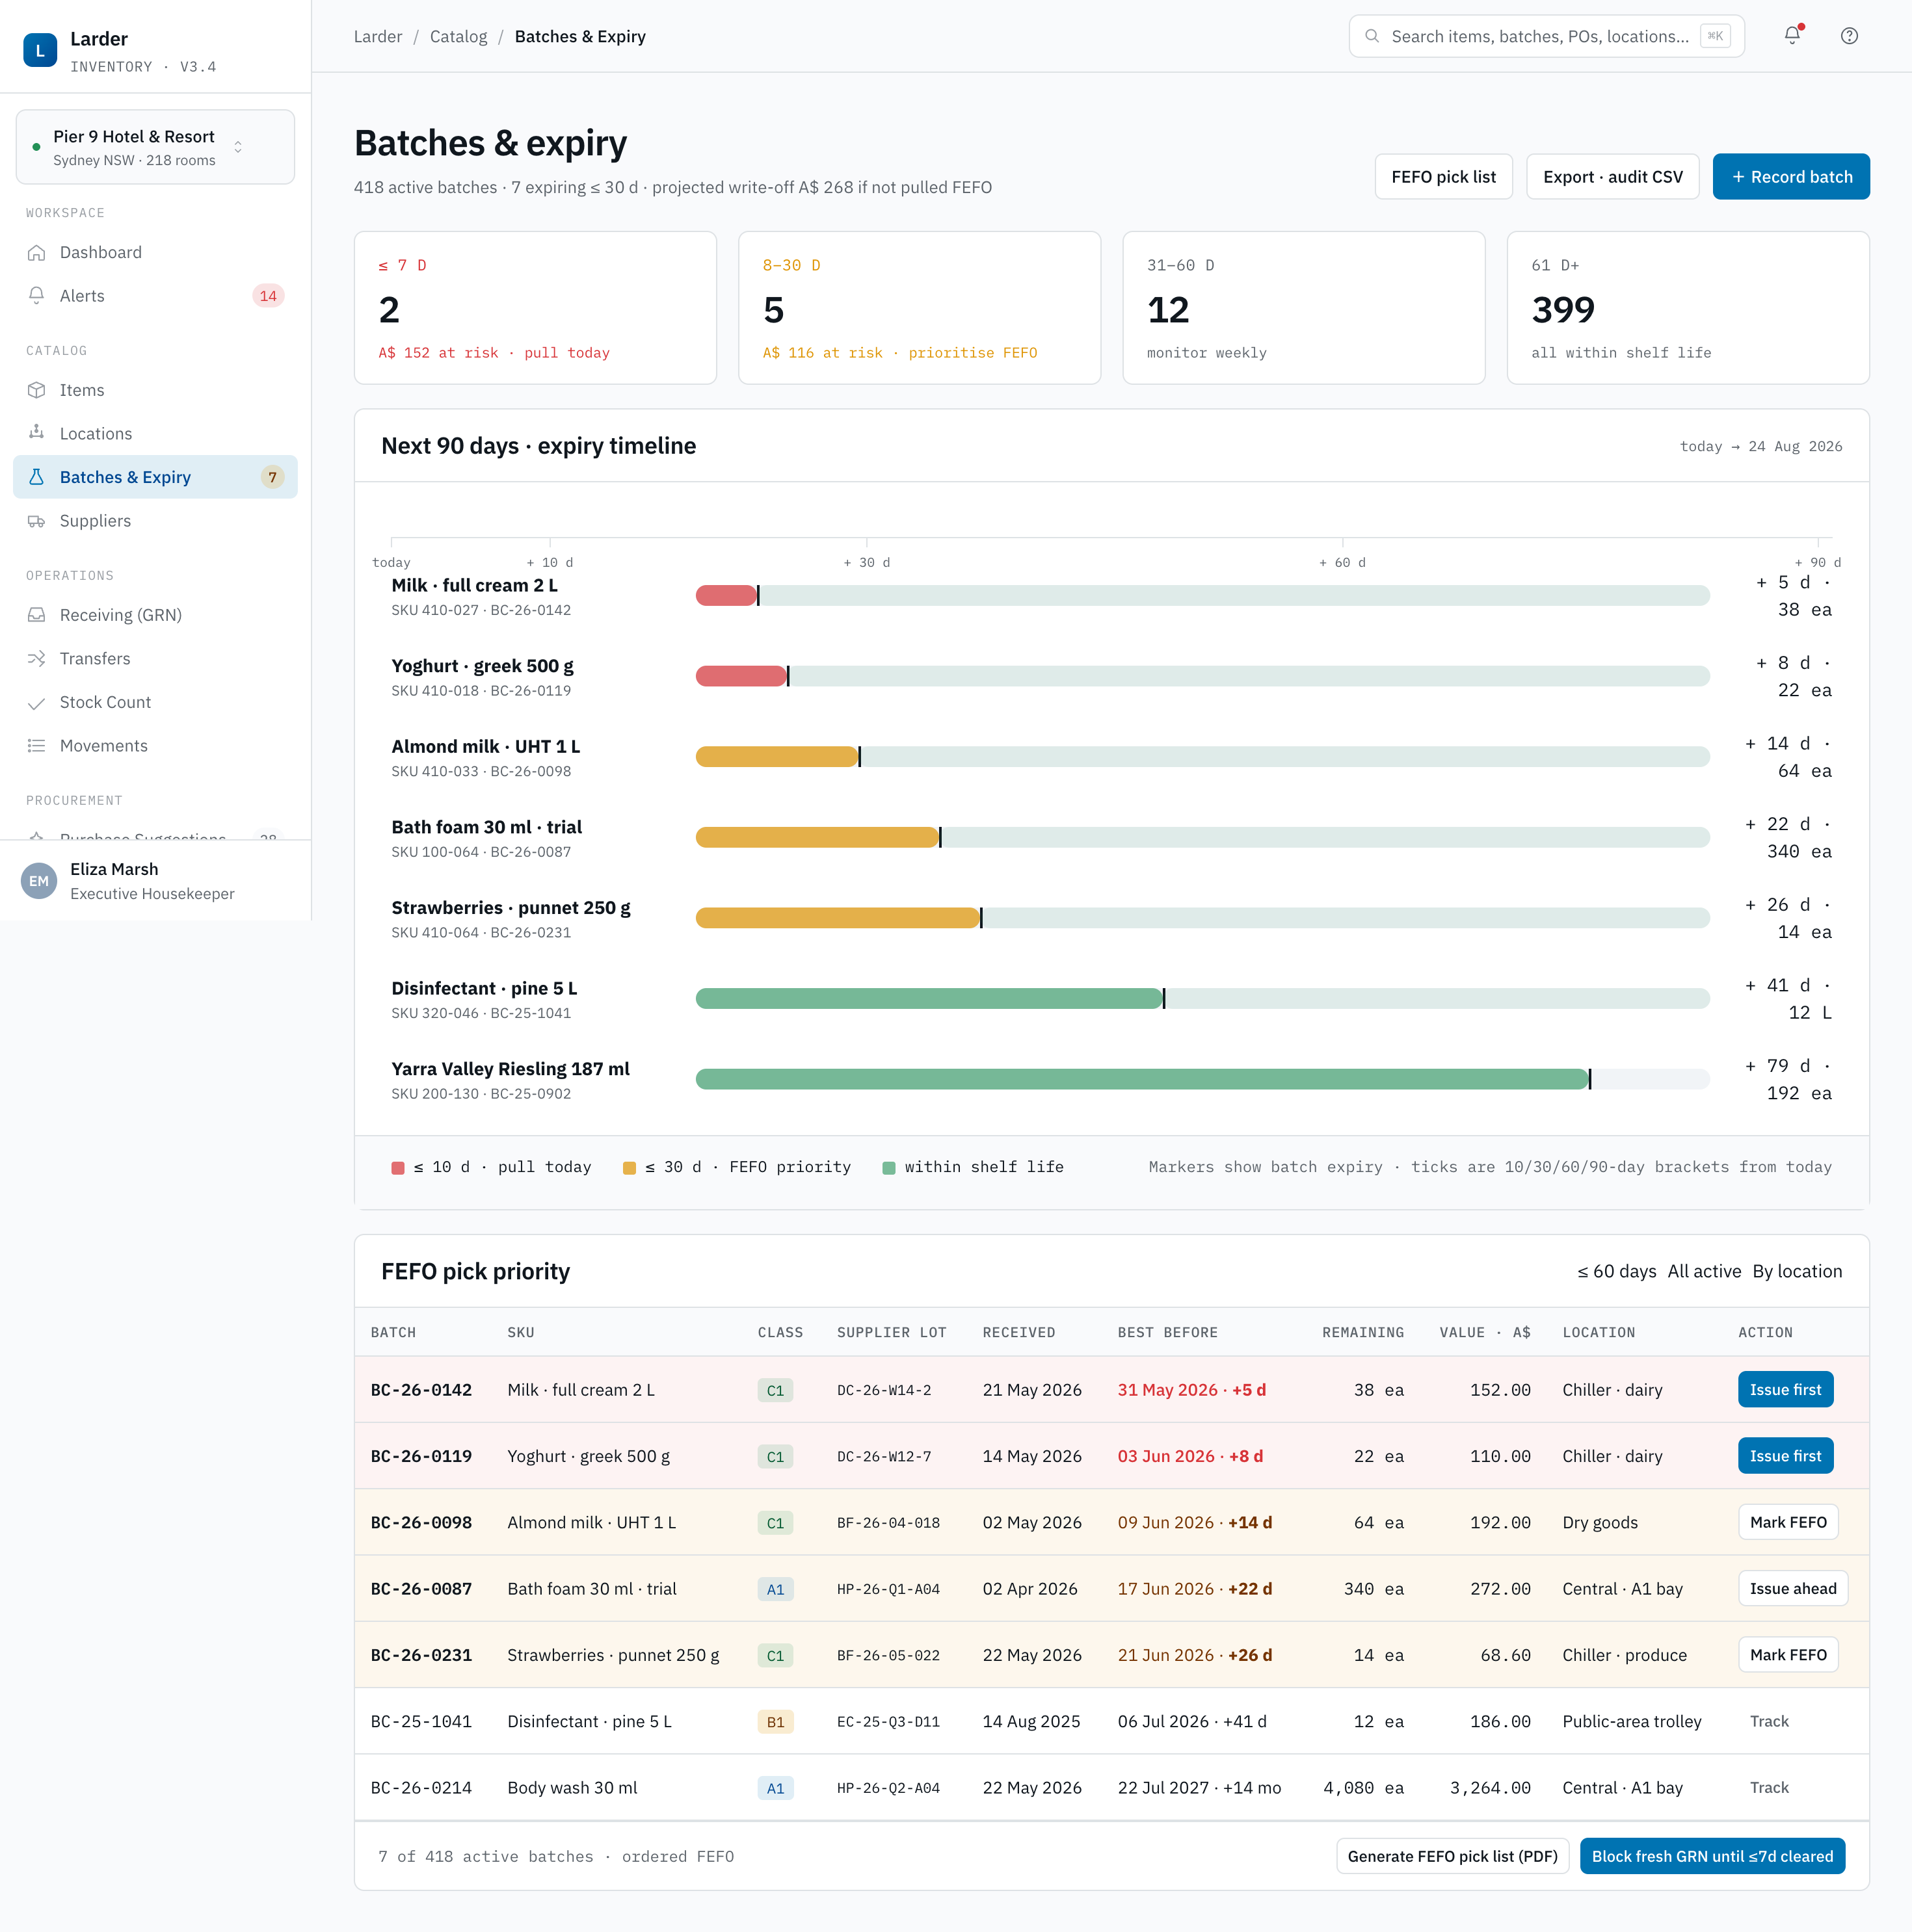Click the Suppliers truck icon
The width and height of the screenshot is (1912, 1932).
(37, 521)
